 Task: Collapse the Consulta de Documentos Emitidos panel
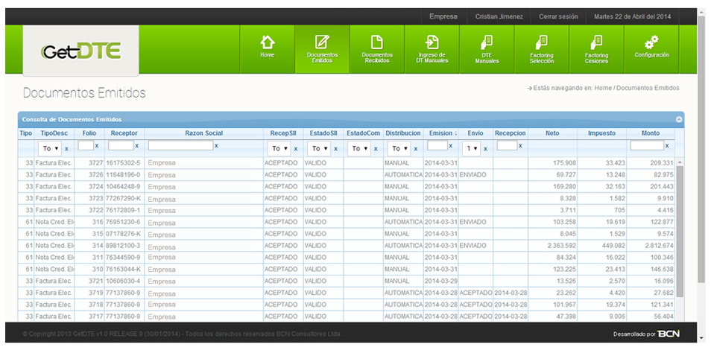click(678, 119)
